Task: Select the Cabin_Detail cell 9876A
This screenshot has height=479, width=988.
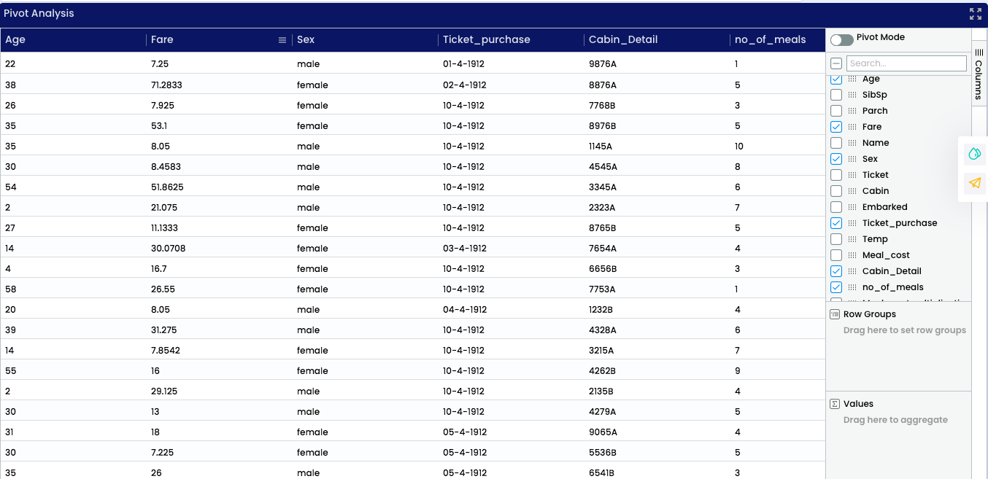Action: 657,64
